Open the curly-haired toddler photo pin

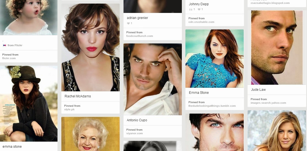coord(29,17)
